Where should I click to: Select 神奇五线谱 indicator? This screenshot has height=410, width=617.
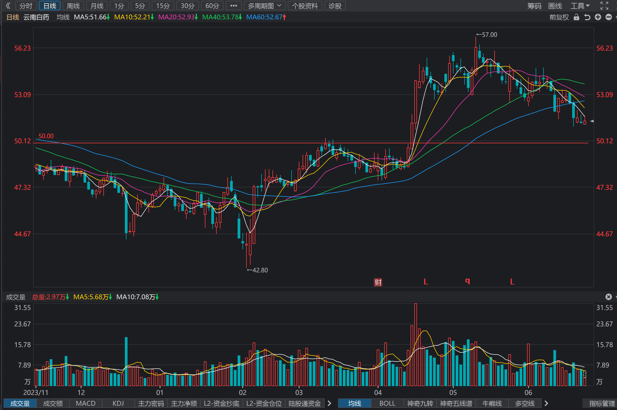click(456, 404)
